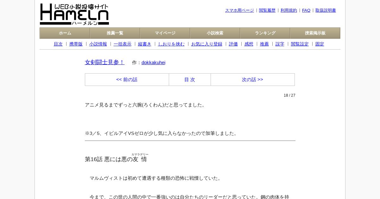
Task: Open the 推薦 recommend link in sub-menu
Action: click(x=264, y=44)
